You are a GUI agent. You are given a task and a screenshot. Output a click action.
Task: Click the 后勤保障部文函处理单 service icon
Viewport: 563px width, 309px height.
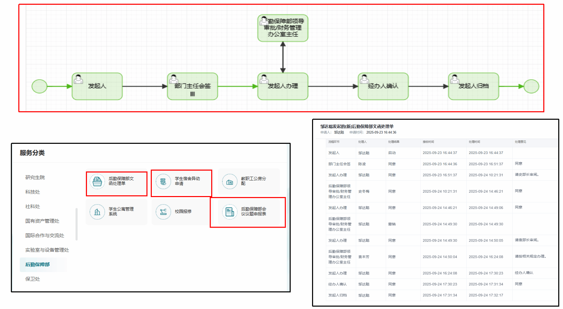tap(97, 181)
